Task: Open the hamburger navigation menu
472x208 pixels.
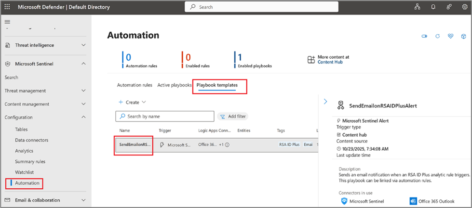Action: click(x=7, y=22)
